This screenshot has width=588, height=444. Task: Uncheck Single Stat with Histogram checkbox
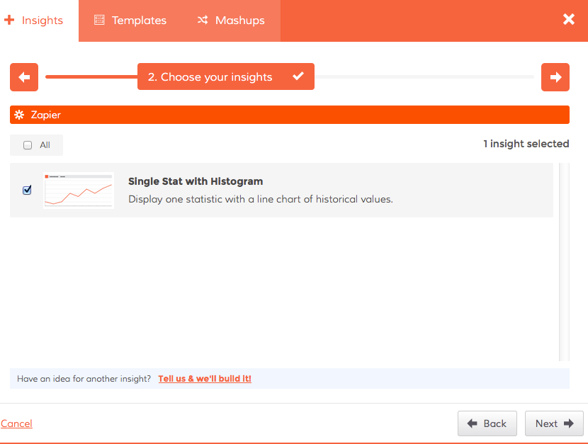[x=27, y=190]
